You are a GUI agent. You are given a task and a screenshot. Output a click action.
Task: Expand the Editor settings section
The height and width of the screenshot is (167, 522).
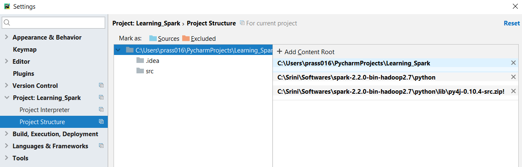click(6, 61)
